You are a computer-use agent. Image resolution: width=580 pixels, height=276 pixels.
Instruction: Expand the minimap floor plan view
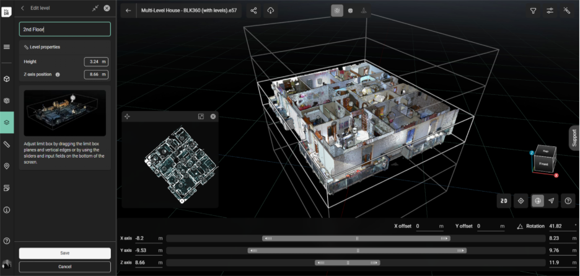point(201,117)
